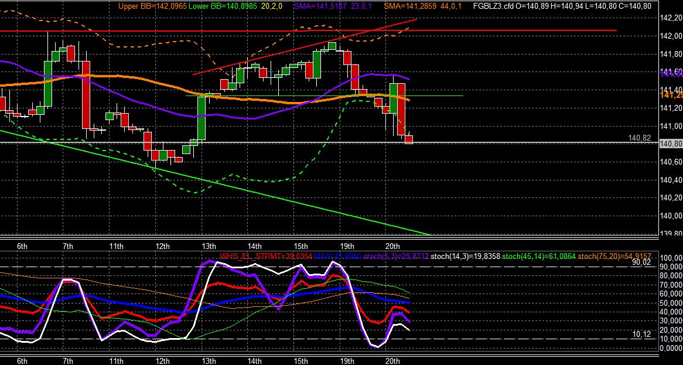Screen dimensions: 683x365
Task: Click the '140,40' price axis label
Action: tap(671, 180)
